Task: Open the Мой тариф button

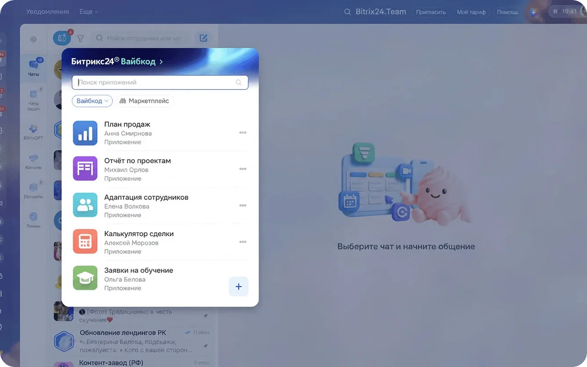Action: pyautogui.click(x=471, y=12)
